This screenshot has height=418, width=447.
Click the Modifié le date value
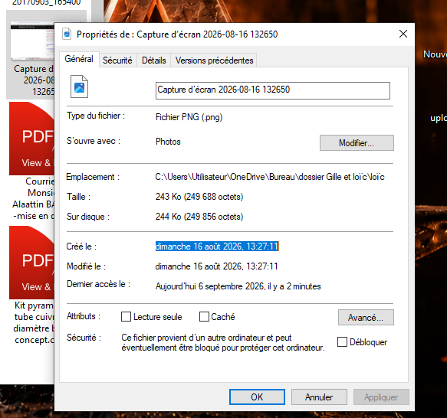(x=216, y=266)
